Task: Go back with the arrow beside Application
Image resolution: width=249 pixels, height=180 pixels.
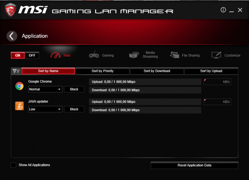Action: tap(12, 36)
